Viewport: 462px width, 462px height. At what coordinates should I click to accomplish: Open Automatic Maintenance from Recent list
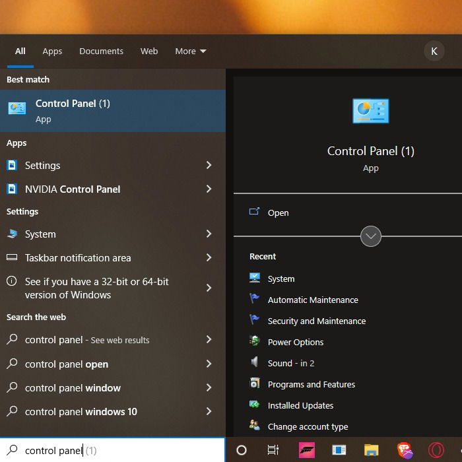coord(313,300)
